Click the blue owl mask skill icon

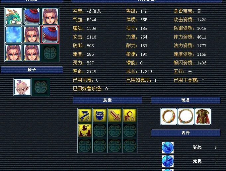click(x=100, y=116)
